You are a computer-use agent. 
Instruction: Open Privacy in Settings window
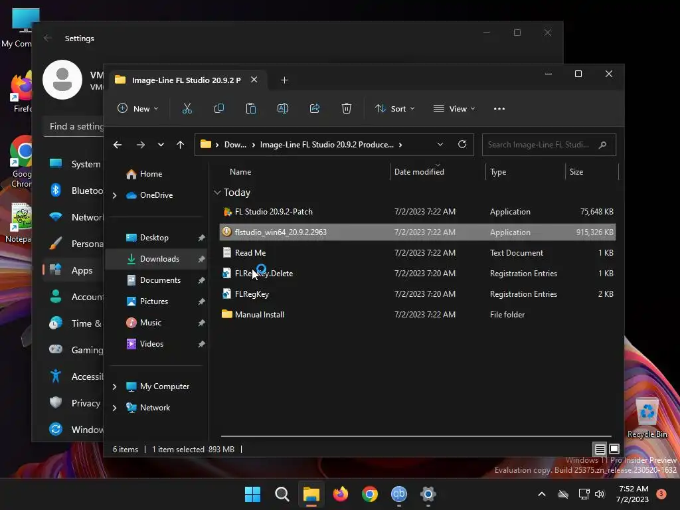74,403
